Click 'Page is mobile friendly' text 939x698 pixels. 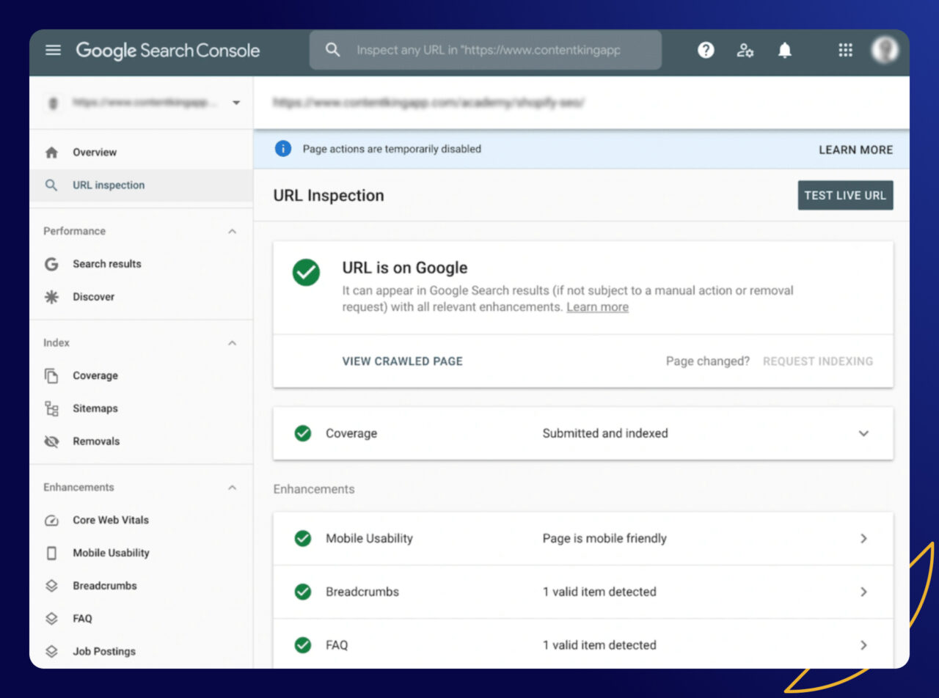tap(604, 538)
